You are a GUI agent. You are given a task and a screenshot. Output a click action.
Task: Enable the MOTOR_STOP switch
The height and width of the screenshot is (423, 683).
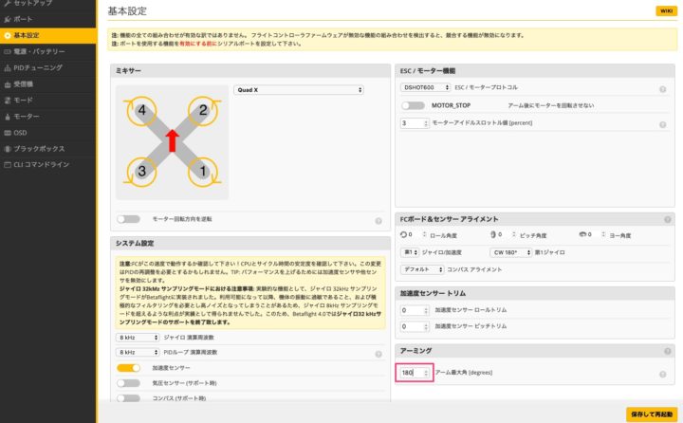point(412,105)
